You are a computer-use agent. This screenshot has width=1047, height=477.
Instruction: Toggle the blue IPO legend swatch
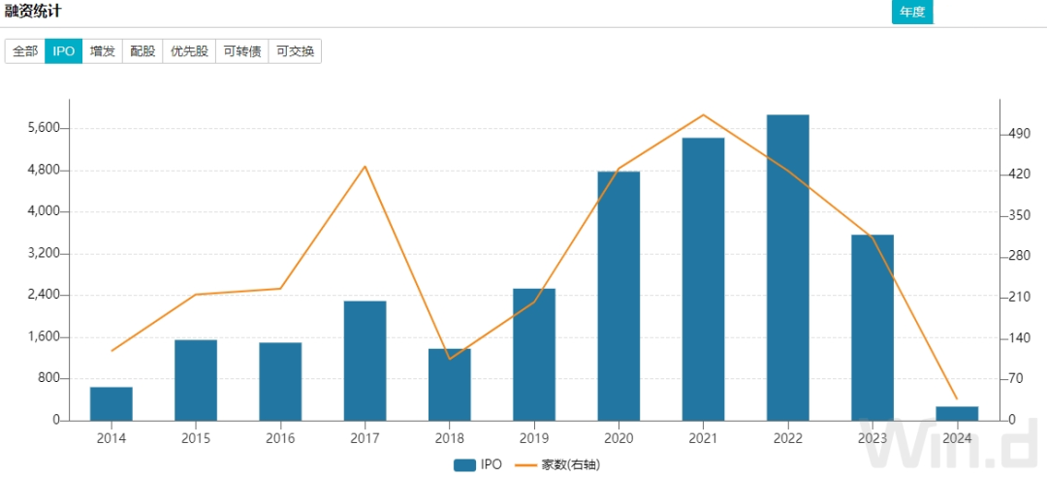pyautogui.click(x=464, y=465)
